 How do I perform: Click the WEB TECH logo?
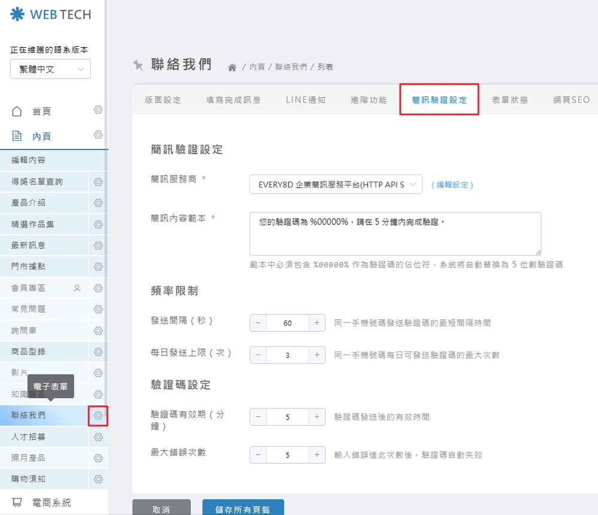tap(51, 14)
